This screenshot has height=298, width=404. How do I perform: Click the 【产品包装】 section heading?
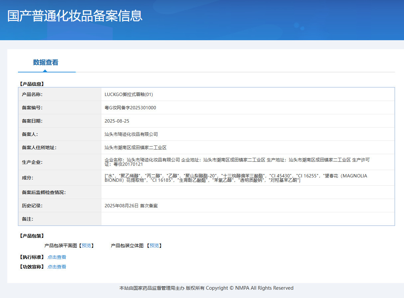(x=32, y=236)
